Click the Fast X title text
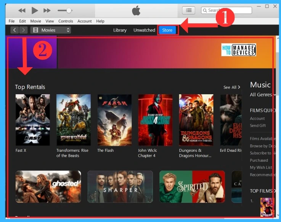This screenshot has height=222, width=281. pos(21,150)
